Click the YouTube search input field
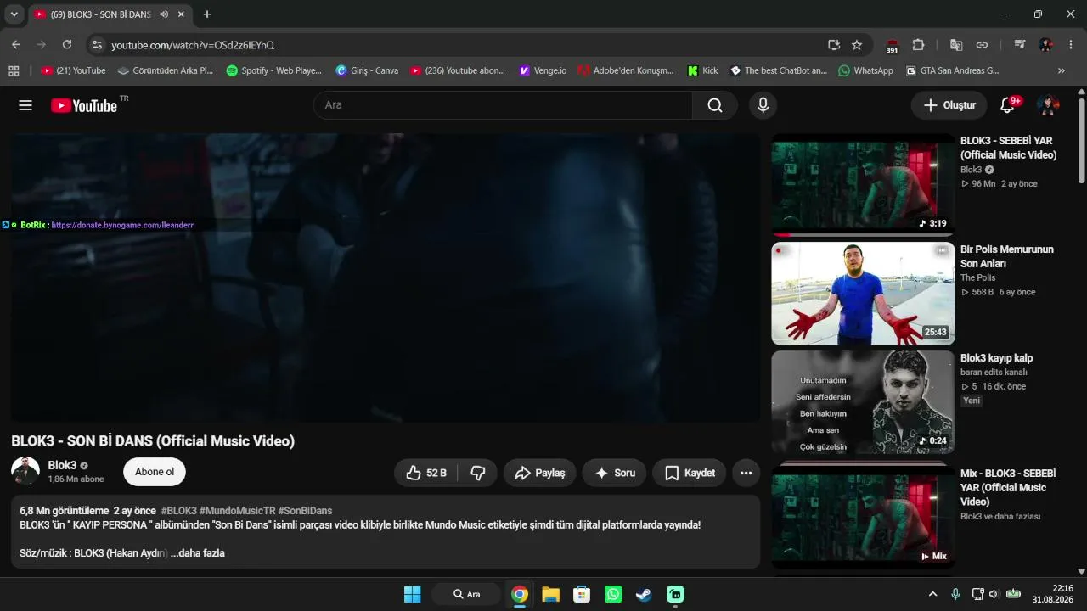This screenshot has height=611, width=1087. pyautogui.click(x=503, y=105)
